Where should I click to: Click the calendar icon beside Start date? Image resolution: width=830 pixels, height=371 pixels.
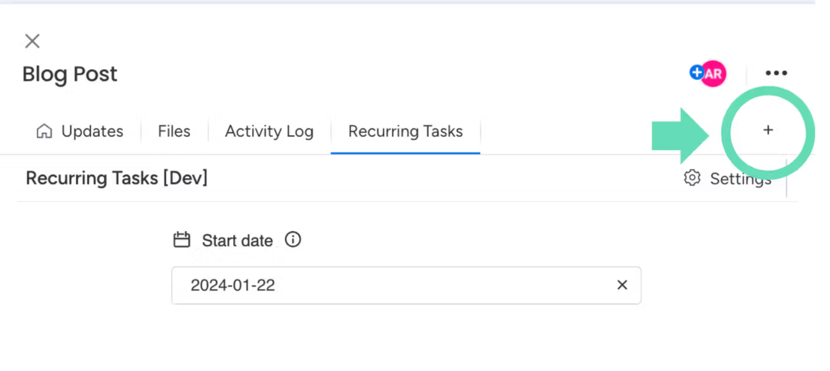point(181,239)
